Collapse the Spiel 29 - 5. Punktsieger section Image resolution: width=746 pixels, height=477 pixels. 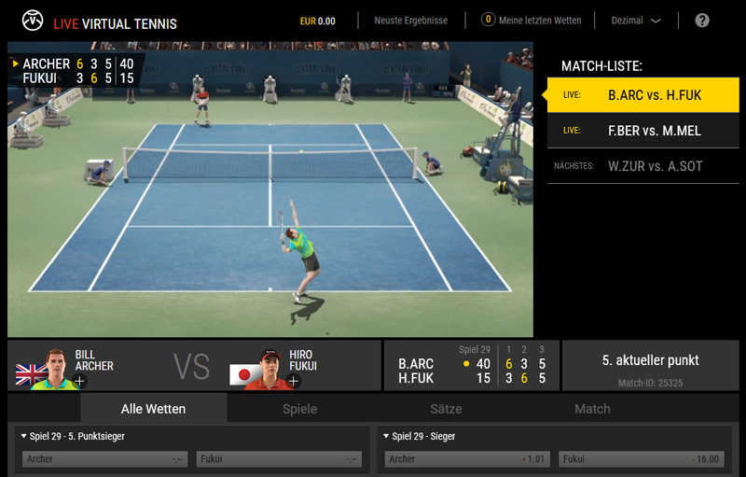click(24, 436)
